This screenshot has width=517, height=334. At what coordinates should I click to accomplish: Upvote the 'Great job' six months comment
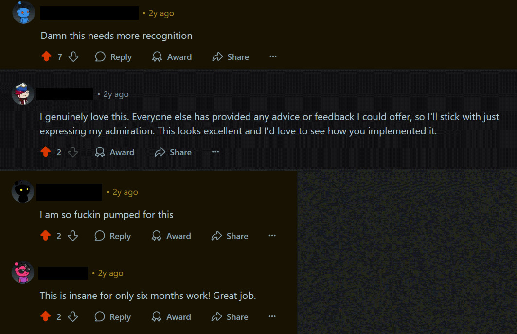[46, 317]
